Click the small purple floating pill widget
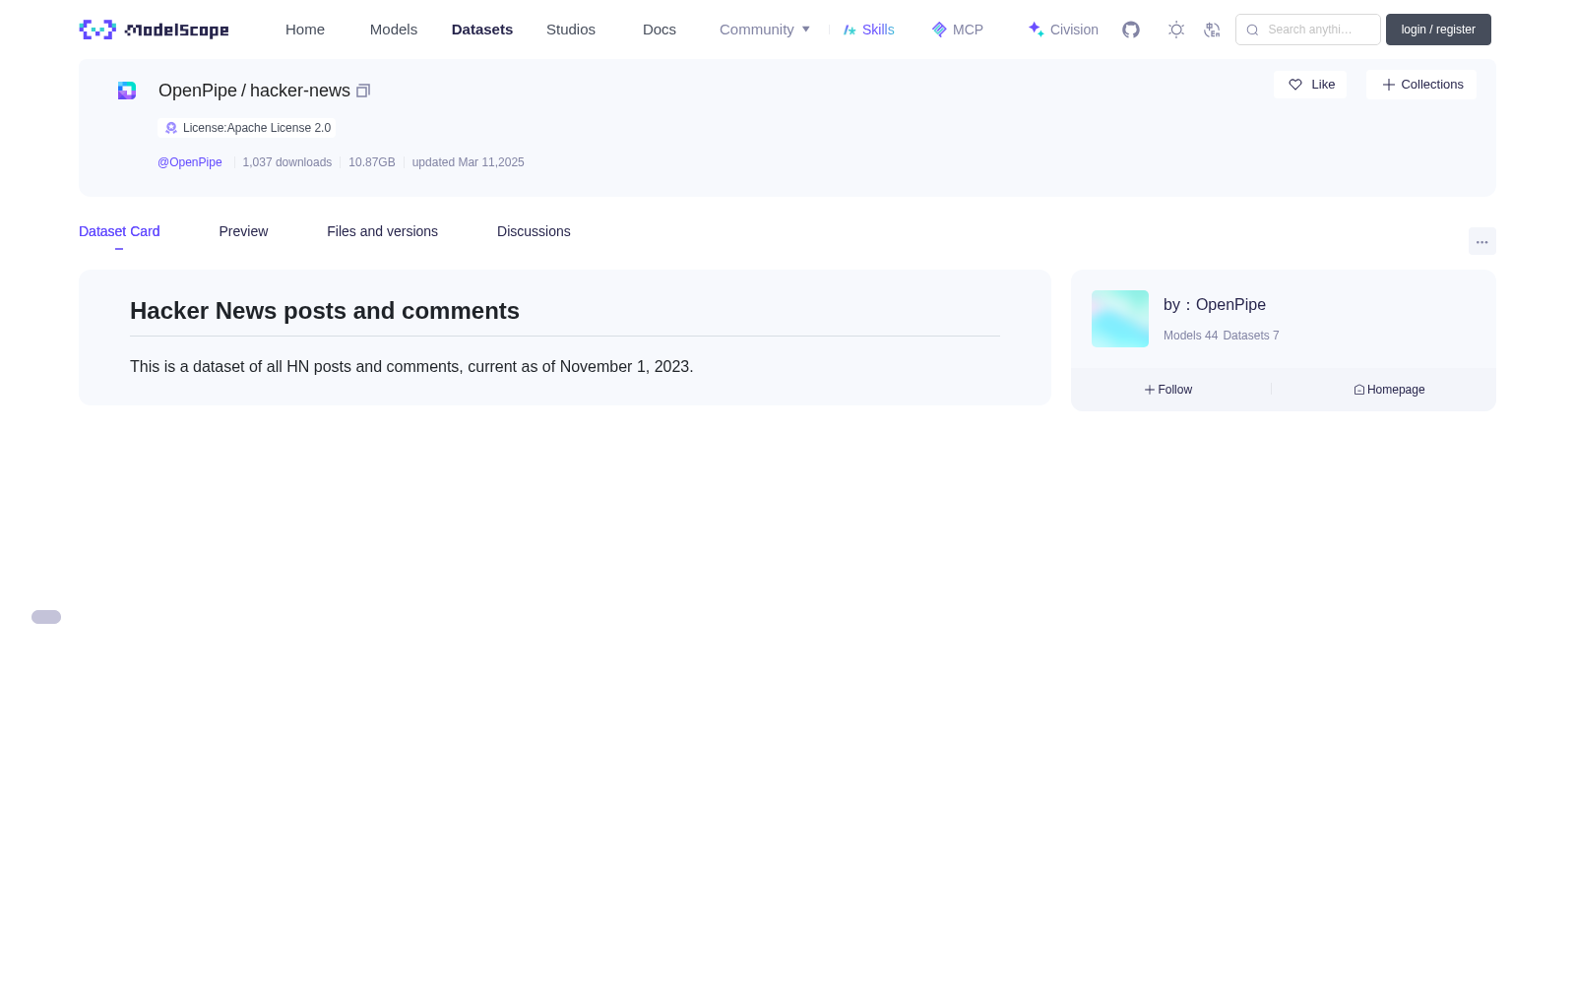1575x984 pixels. click(46, 617)
